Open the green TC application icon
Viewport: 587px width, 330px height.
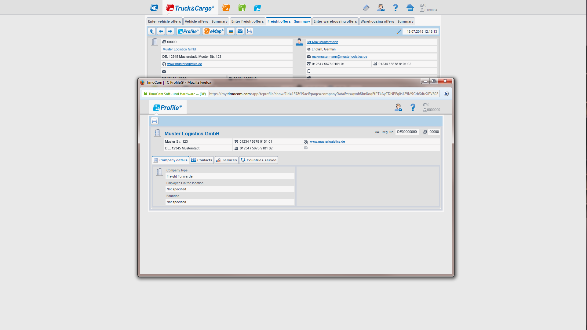point(242,8)
